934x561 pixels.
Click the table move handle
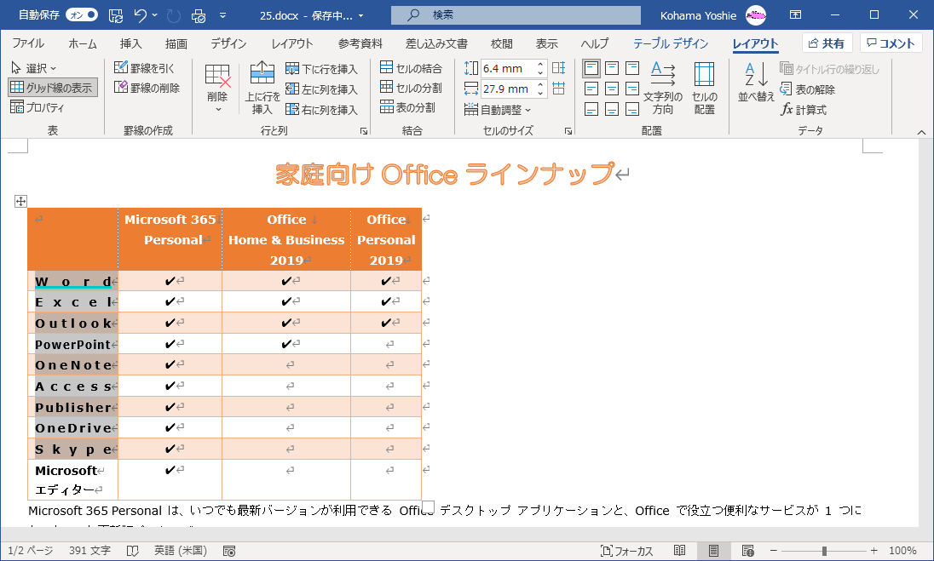click(x=20, y=201)
